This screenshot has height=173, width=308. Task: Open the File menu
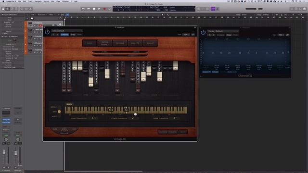19,1
